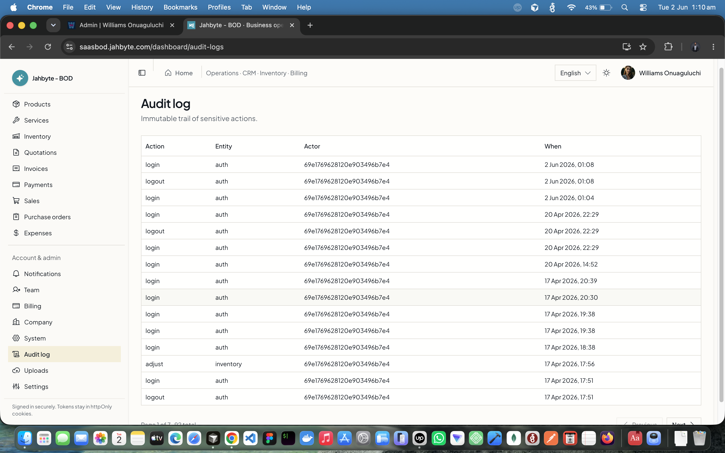Viewport: 725px width, 453px height.
Task: Select the adjust inventory row
Action: pos(421,364)
